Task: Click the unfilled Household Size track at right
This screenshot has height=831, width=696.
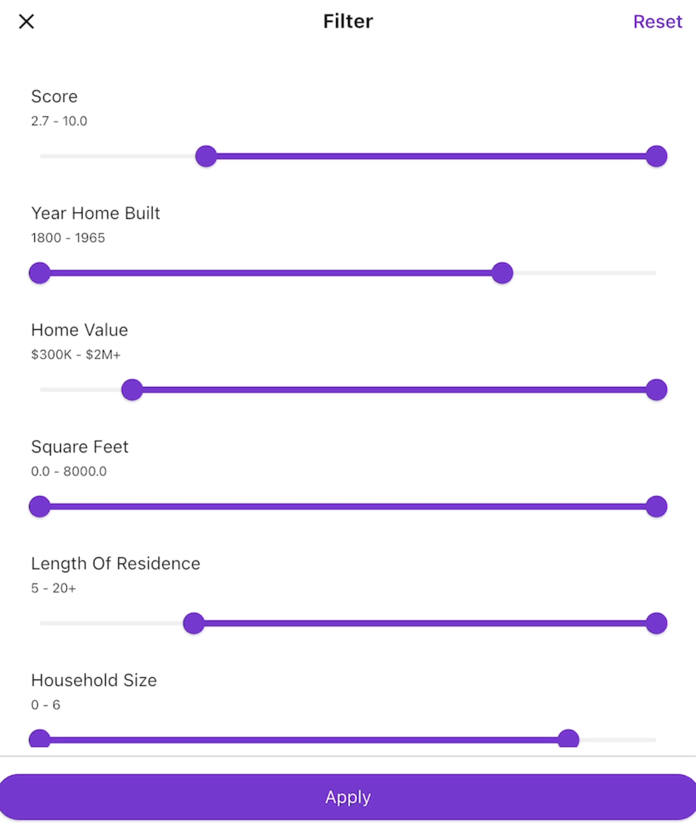Action: click(618, 740)
